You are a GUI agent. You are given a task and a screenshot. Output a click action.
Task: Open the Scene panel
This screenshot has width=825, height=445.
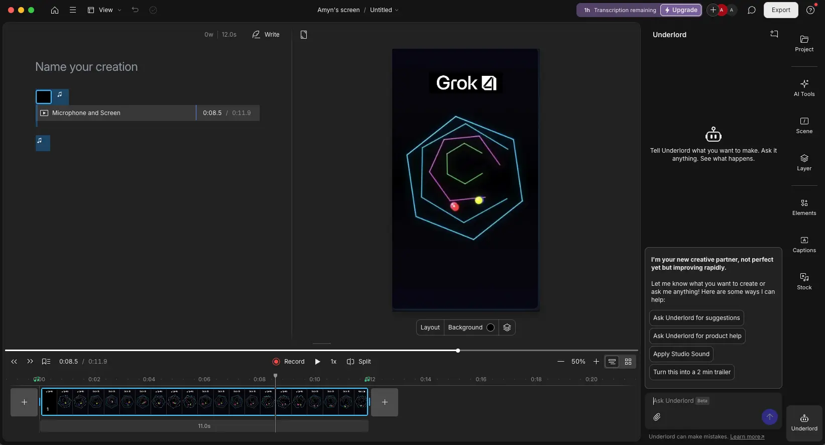(804, 126)
